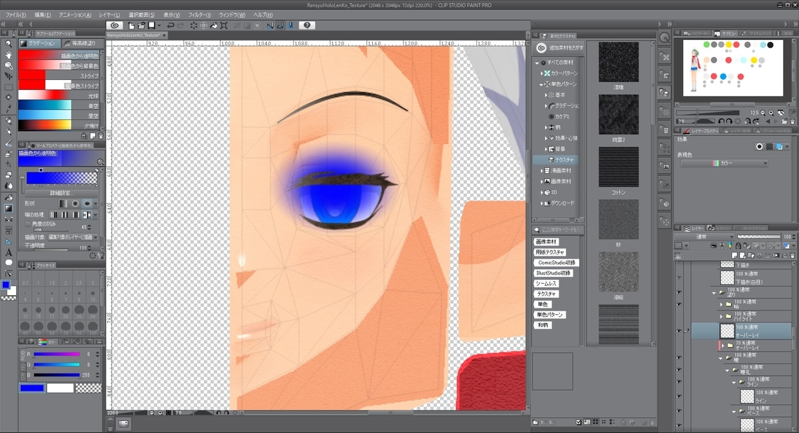
Task: Click the 用紙テクスチャ tag button
Action: click(549, 252)
